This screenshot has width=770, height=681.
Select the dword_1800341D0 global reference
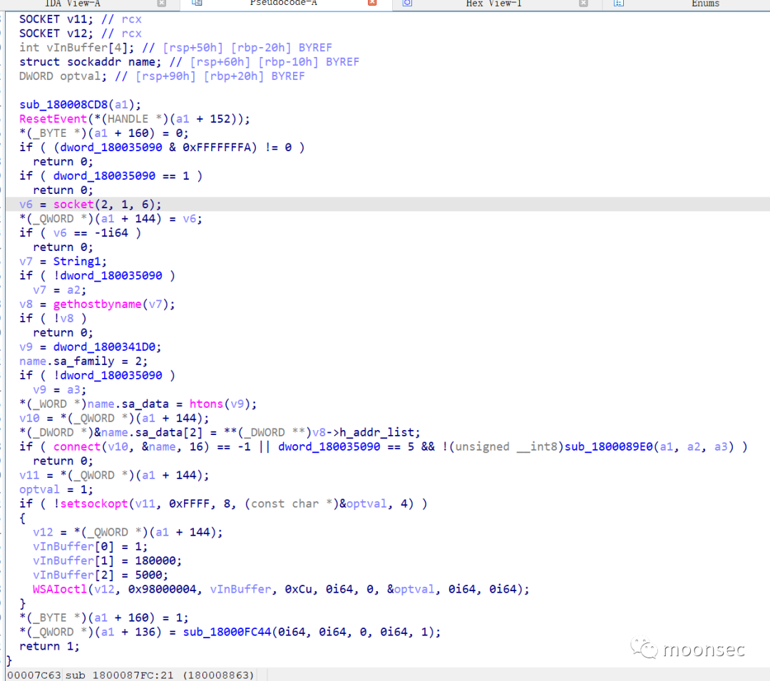click(x=104, y=347)
